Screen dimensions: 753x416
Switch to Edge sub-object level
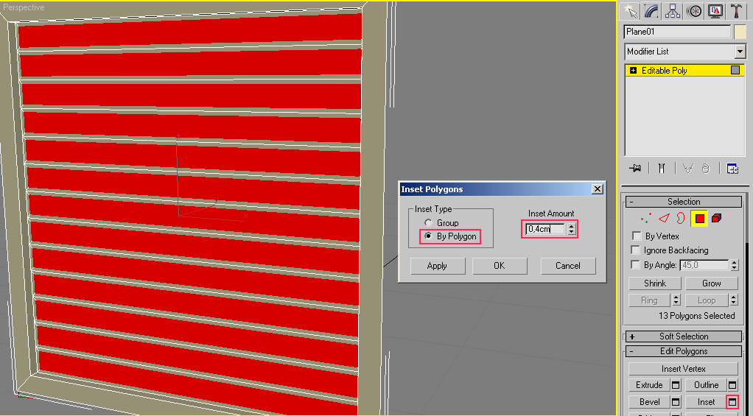pos(664,219)
